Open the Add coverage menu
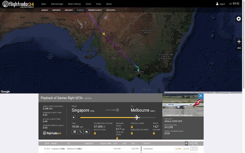Viewport: 245px width, 153px height. click(57, 4)
